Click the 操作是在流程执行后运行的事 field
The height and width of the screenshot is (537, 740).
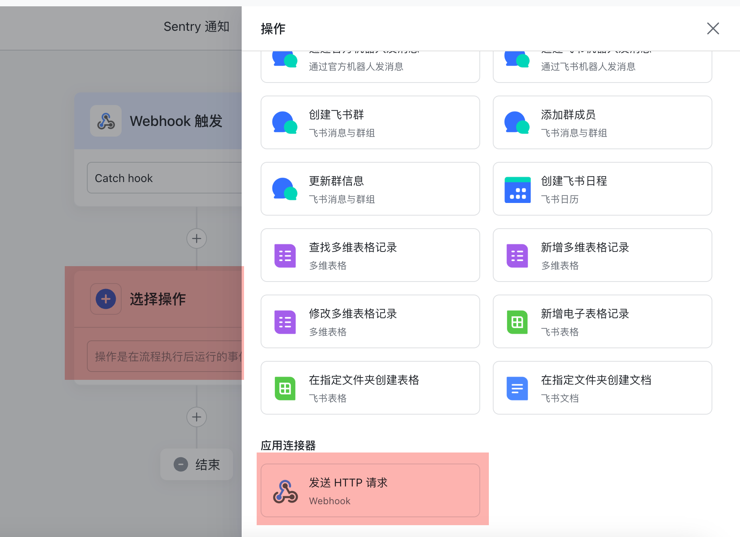164,357
